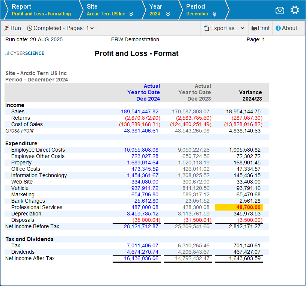The width and height of the screenshot is (306, 286).
Task: Open the Completed pages dropdown
Action: point(60,28)
